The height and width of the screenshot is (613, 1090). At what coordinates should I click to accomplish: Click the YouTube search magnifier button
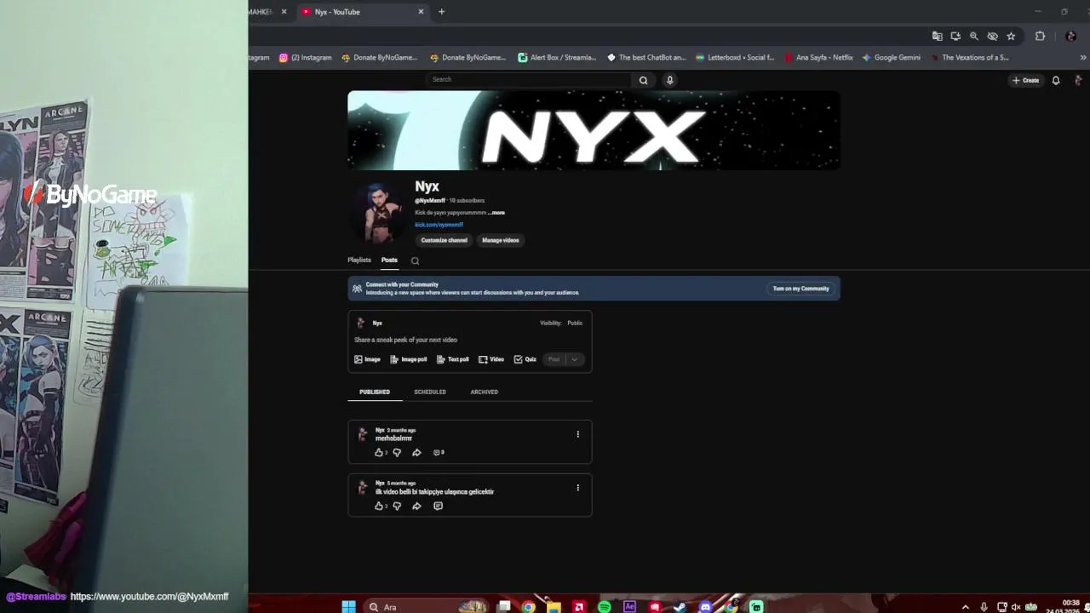643,80
